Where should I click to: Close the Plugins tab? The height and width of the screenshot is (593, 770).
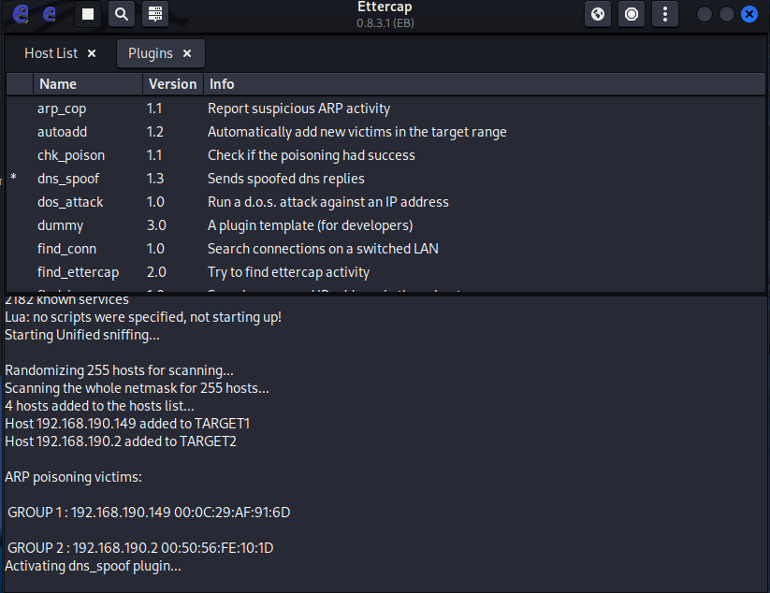point(187,53)
